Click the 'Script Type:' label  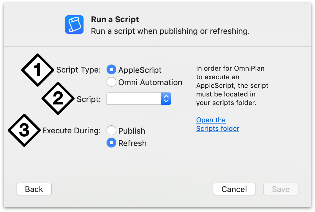tap(79, 70)
